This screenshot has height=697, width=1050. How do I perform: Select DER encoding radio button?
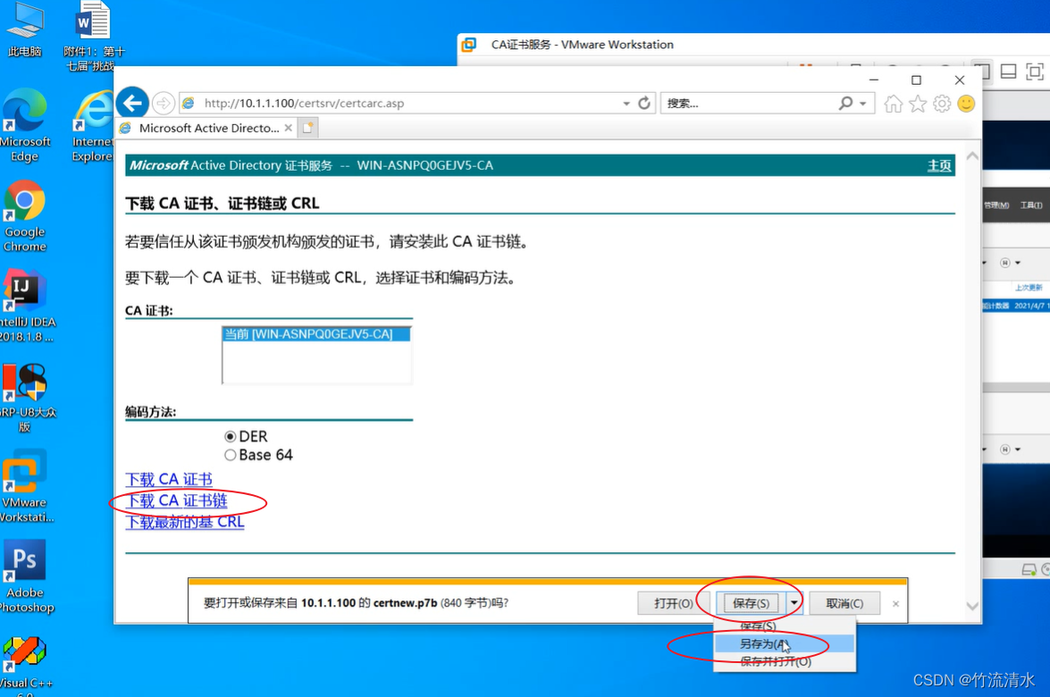(x=231, y=437)
